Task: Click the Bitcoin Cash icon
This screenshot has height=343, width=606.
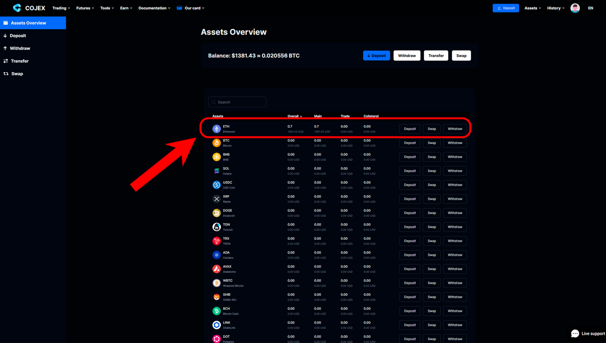Action: [x=217, y=311]
